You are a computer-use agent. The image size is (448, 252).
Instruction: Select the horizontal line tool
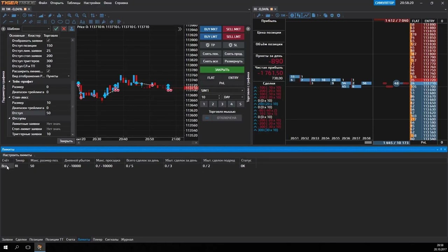click(x=11, y=22)
